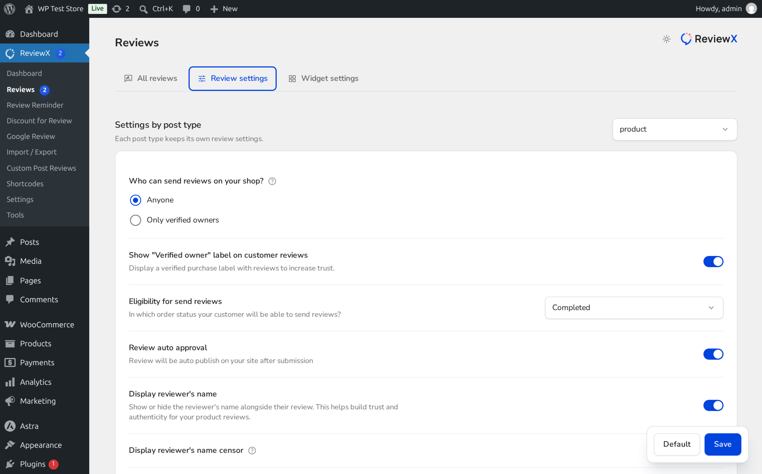
Task: Click the plus icon next to New
Action: tap(214, 9)
